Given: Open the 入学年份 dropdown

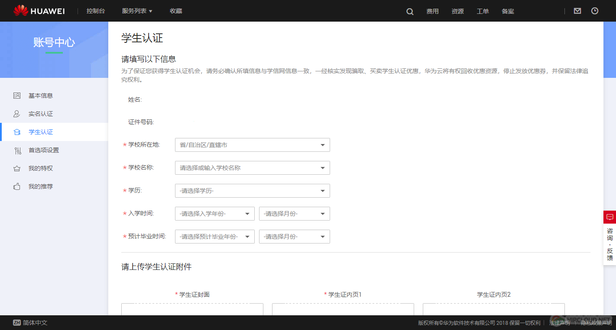Looking at the screenshot, I should [214, 213].
